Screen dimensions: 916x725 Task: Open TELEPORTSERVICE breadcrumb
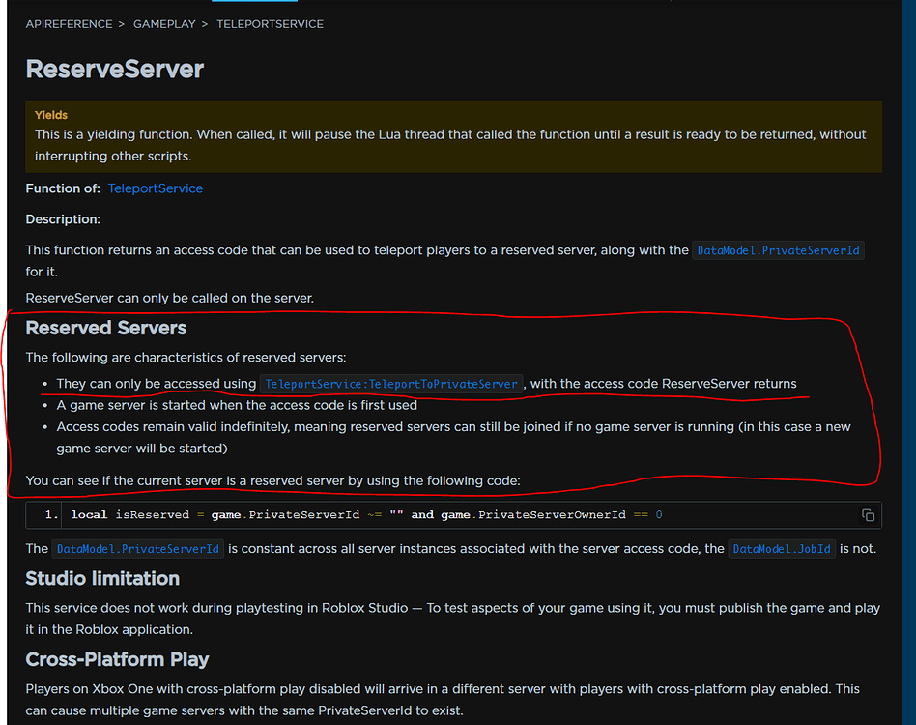[270, 24]
